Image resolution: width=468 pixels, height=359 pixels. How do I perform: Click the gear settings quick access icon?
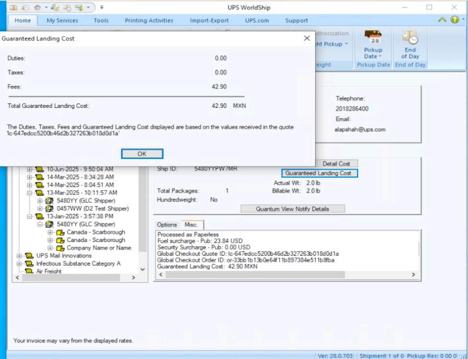point(37,7)
